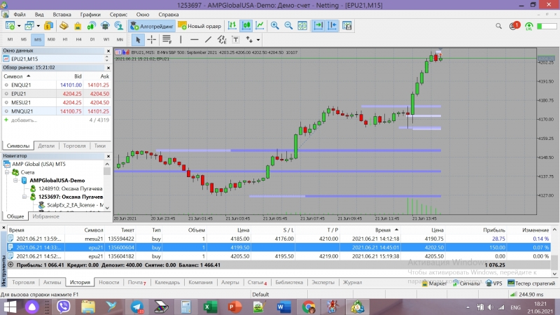
Task: Open the Журнал tab
Action: point(353,282)
